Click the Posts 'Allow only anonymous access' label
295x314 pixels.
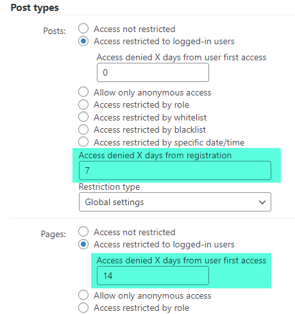pyautogui.click(x=153, y=93)
